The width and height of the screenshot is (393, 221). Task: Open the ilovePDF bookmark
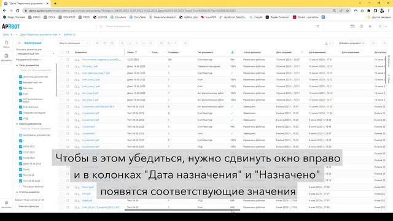point(208,17)
